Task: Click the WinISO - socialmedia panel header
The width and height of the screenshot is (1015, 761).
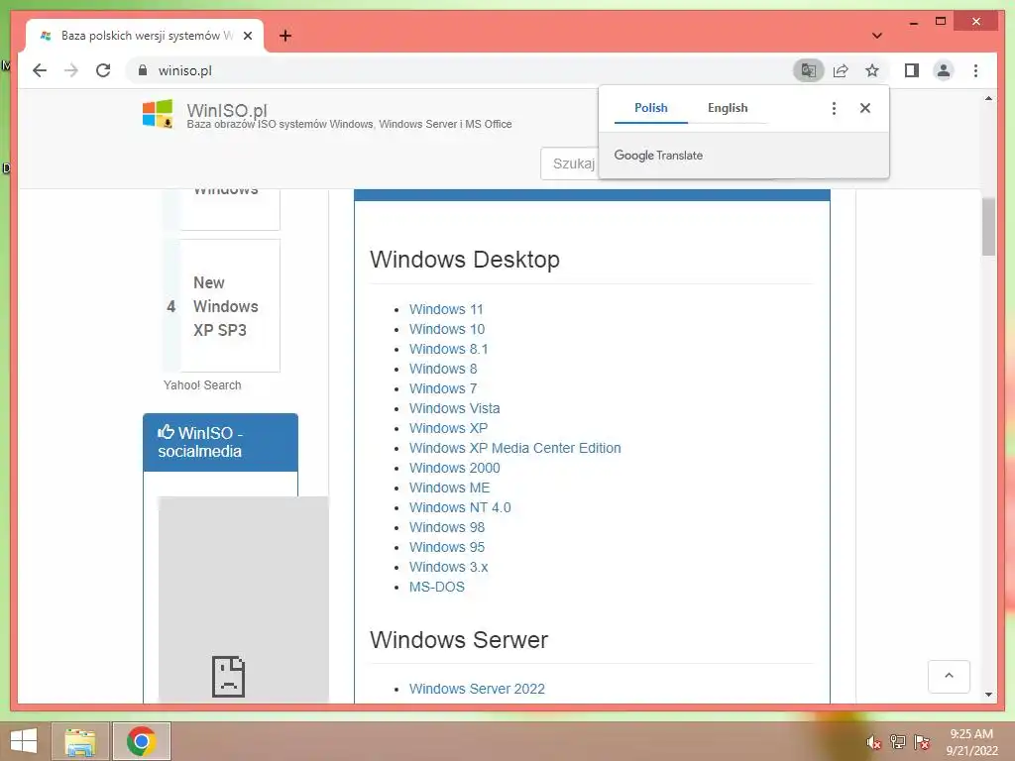Action: [220, 442]
